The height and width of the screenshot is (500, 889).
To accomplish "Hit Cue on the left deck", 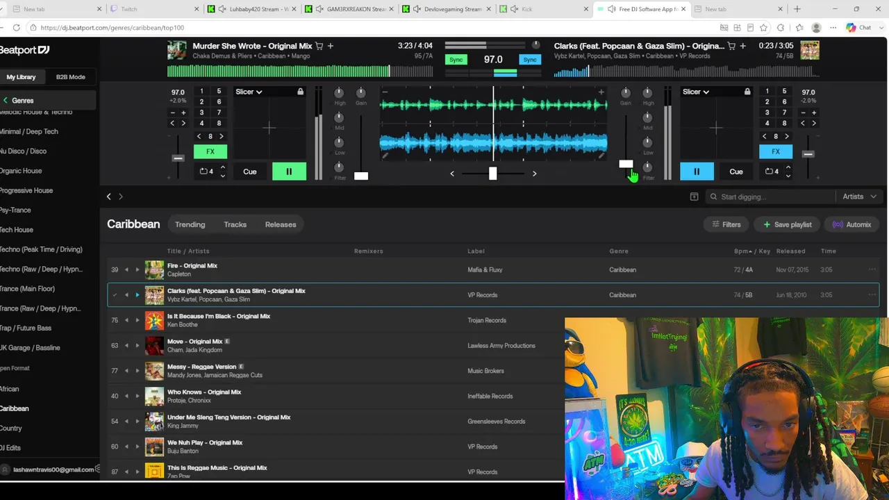I will 250,172.
